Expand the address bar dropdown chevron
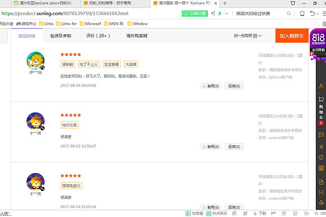The image size is (326, 217). pyautogui.click(x=227, y=13)
